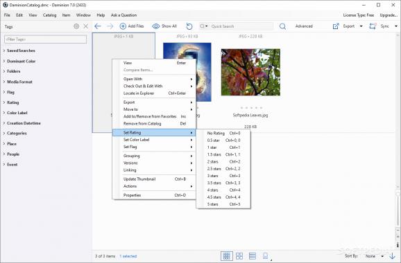The image size is (401, 263).
Task: Open the Sort By None dropdown
Action: [x=374, y=256]
